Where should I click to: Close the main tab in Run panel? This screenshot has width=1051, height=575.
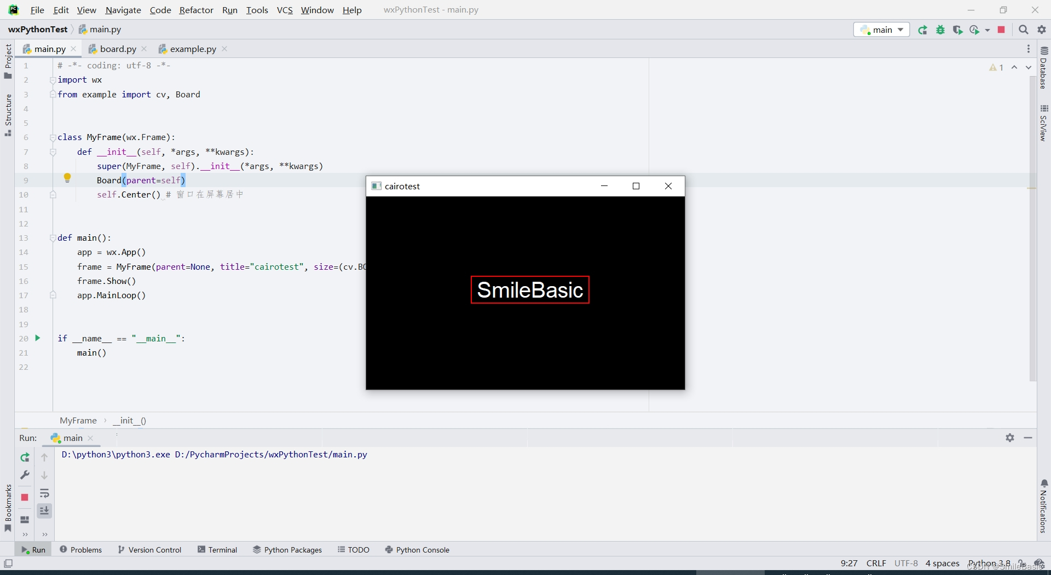coord(90,438)
